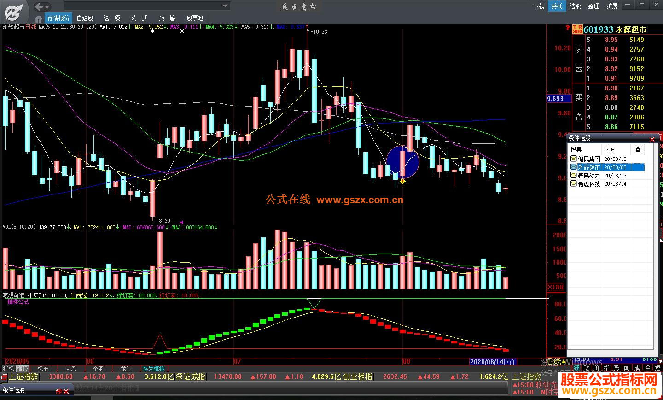663x400 pixels.
Task: Click the X100 volume scale label
Action: 555,287
